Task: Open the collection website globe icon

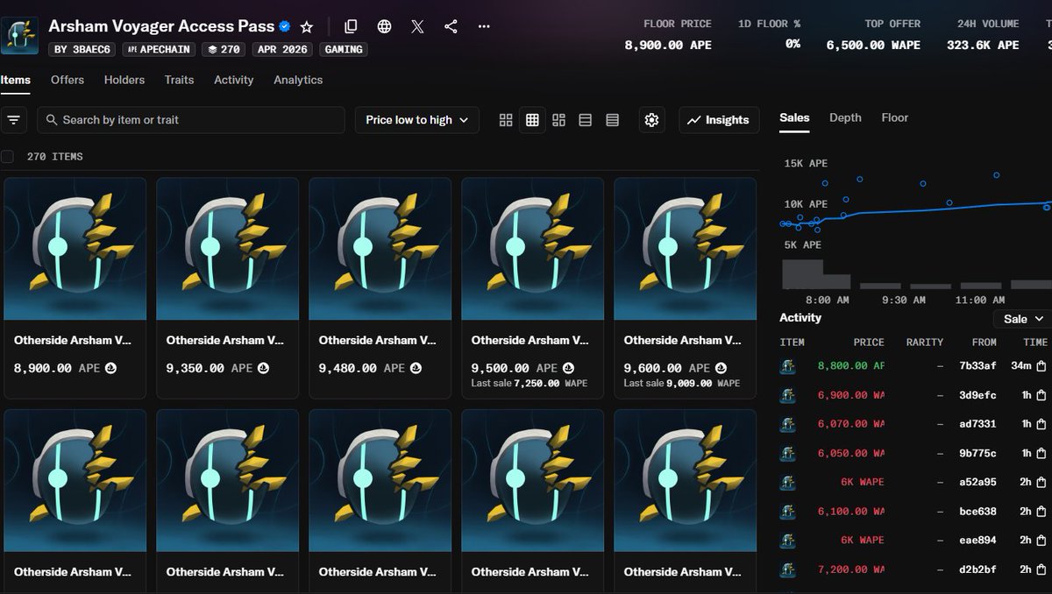Action: [x=384, y=26]
